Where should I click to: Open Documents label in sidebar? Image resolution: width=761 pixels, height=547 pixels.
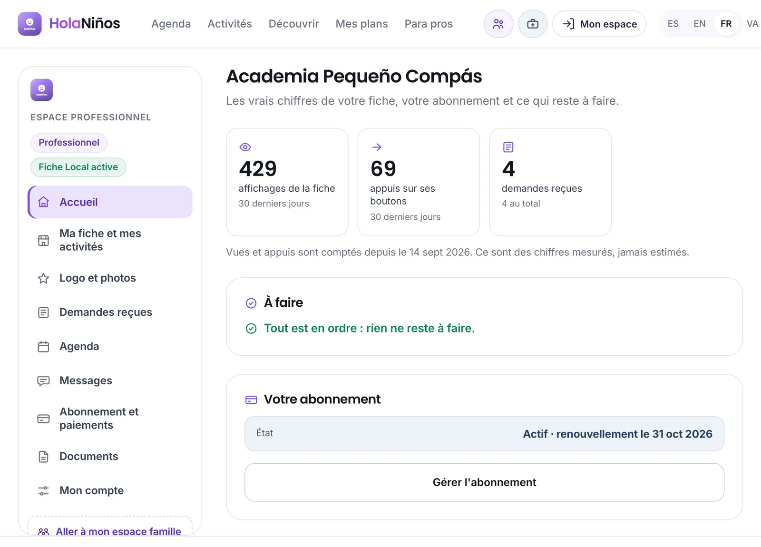coord(88,457)
